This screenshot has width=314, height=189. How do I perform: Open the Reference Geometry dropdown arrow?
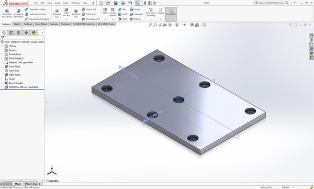coord(151,19)
